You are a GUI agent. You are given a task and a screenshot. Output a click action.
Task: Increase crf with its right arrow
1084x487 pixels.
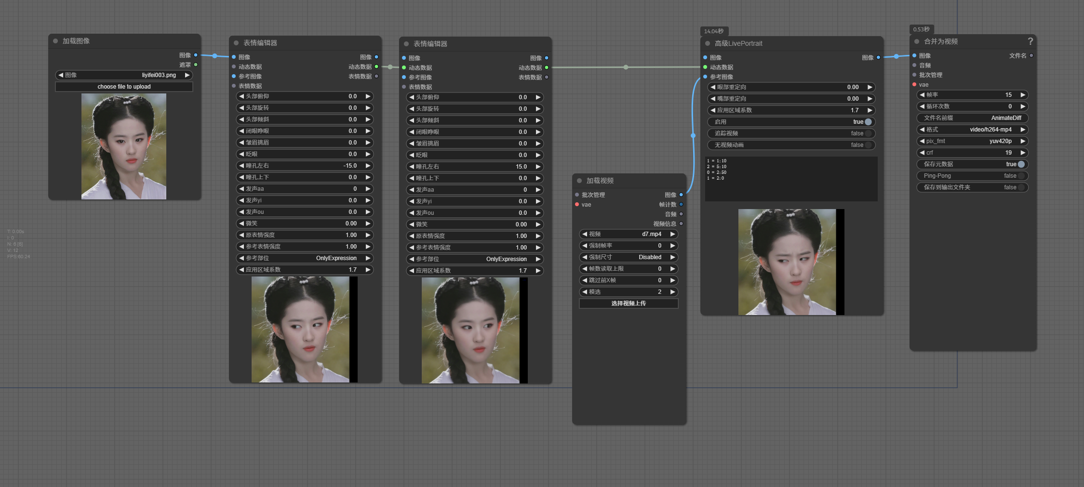[1022, 153]
